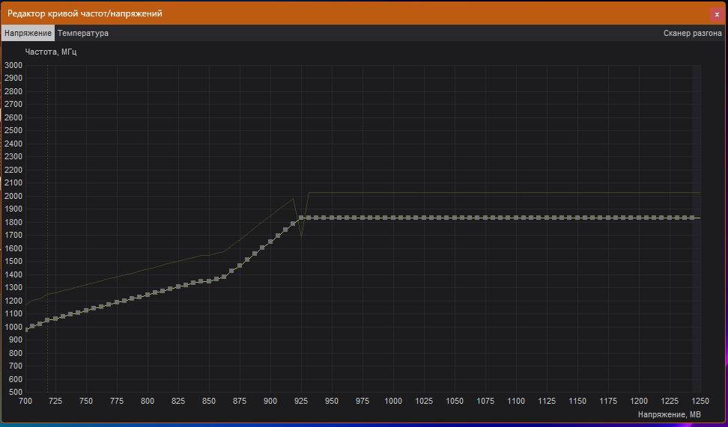Close the Редактор кривой частот/напряжений window
Image resolution: width=728 pixels, height=427 pixels.
pyautogui.click(x=717, y=14)
